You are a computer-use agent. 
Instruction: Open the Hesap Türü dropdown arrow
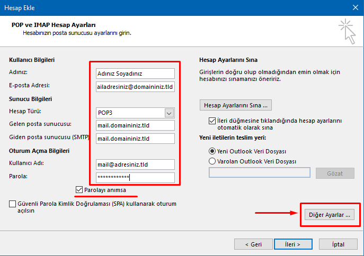tap(169, 113)
